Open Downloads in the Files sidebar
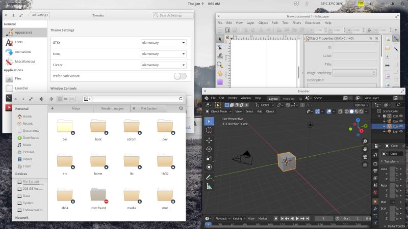 coord(30,137)
